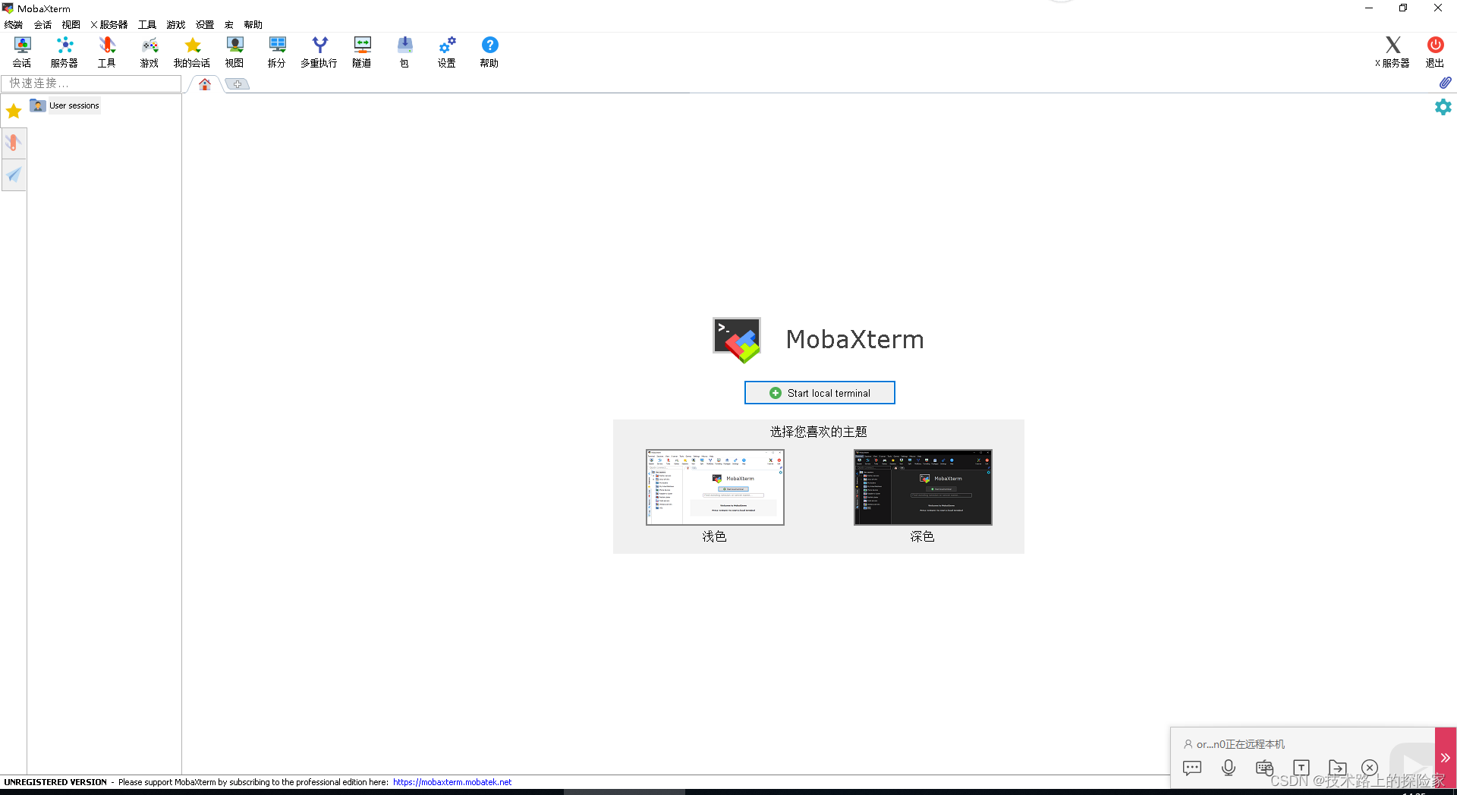This screenshot has height=795, width=1457.
Task: Click the 服务器 (Servers) toolbar icon
Action: pyautogui.click(x=65, y=52)
